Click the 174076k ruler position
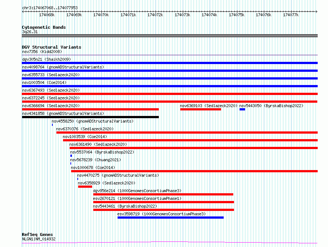Screen dimensions: 328x247 tap(264, 15)
